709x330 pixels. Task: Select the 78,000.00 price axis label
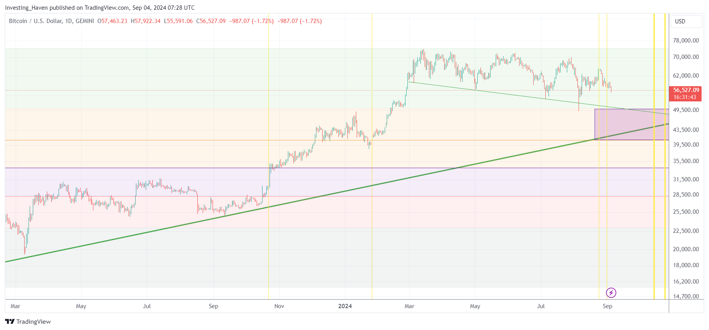point(686,41)
